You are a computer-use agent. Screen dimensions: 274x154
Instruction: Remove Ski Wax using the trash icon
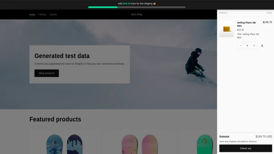(x=262, y=46)
